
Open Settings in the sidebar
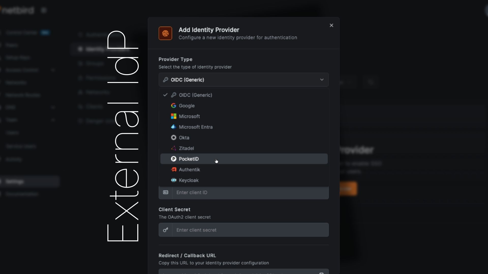pos(15,181)
